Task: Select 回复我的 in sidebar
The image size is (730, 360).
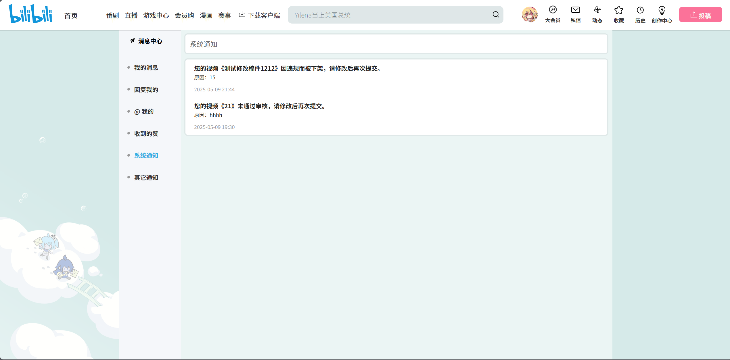Action: (146, 90)
